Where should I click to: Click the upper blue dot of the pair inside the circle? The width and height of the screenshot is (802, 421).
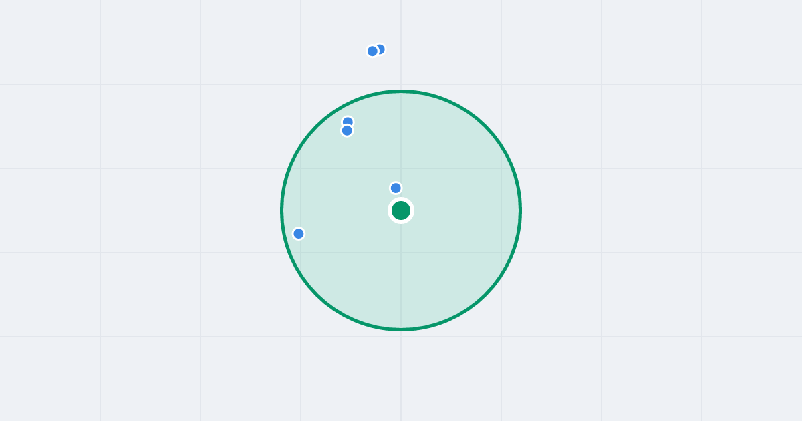(x=348, y=122)
